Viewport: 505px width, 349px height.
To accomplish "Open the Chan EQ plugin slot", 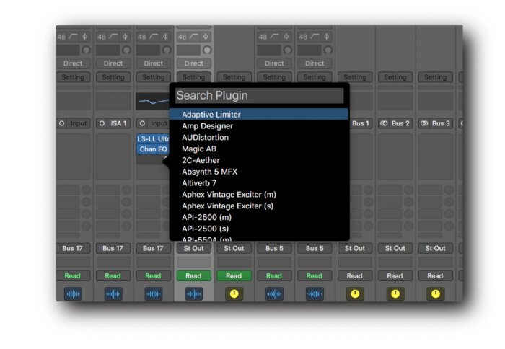I will click(153, 149).
